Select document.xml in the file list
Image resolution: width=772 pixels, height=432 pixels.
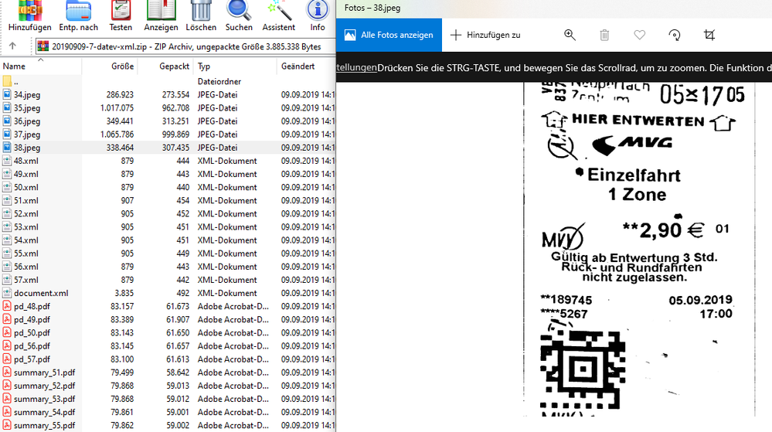(40, 293)
